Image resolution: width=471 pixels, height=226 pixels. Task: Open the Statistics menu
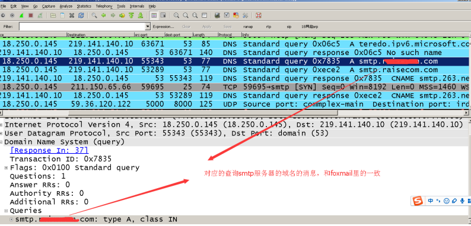[84, 6]
